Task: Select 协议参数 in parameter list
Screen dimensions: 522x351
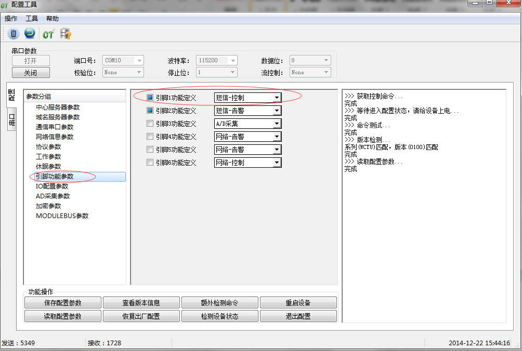Action: (x=48, y=146)
